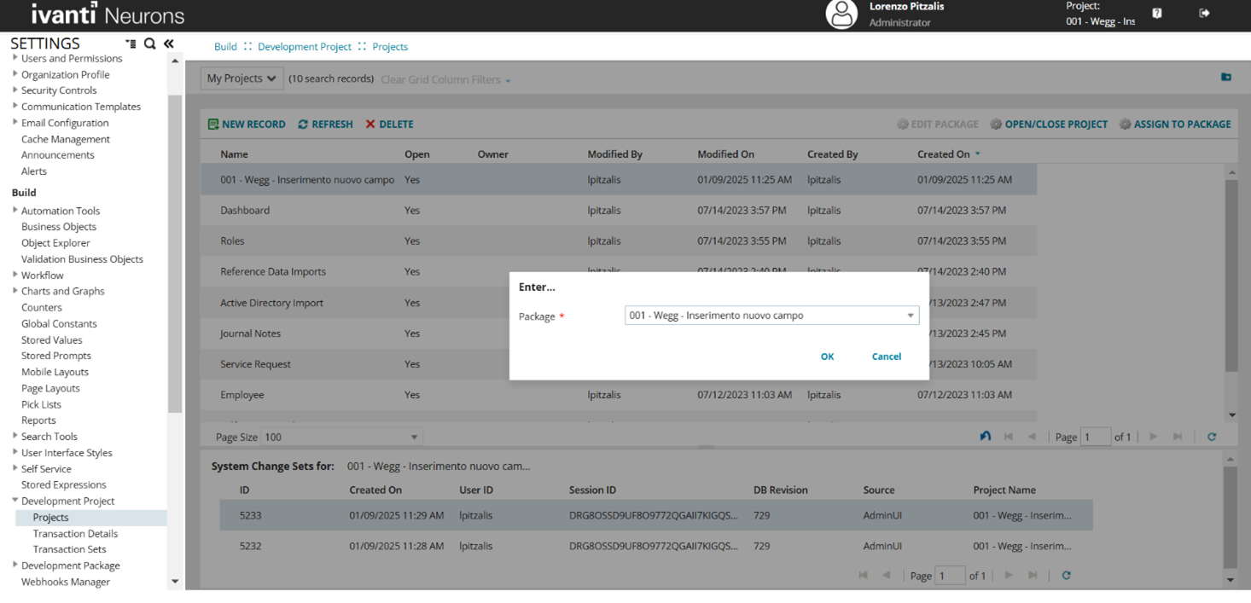Open the Clear Grid Column Filters dropdown arrow
The image size is (1251, 603).
coord(508,80)
